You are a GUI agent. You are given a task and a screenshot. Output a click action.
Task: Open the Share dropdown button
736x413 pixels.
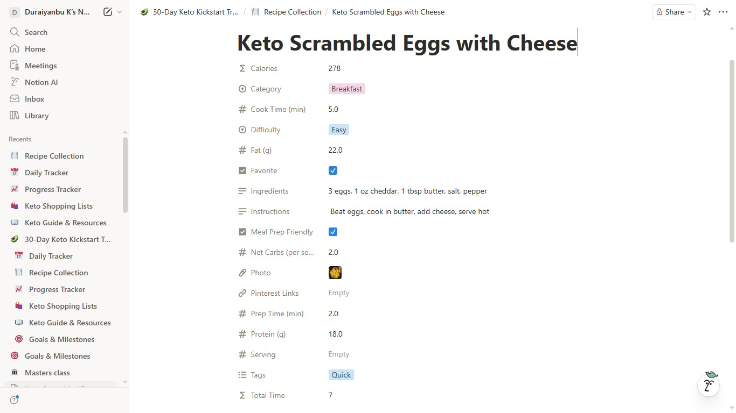click(673, 12)
